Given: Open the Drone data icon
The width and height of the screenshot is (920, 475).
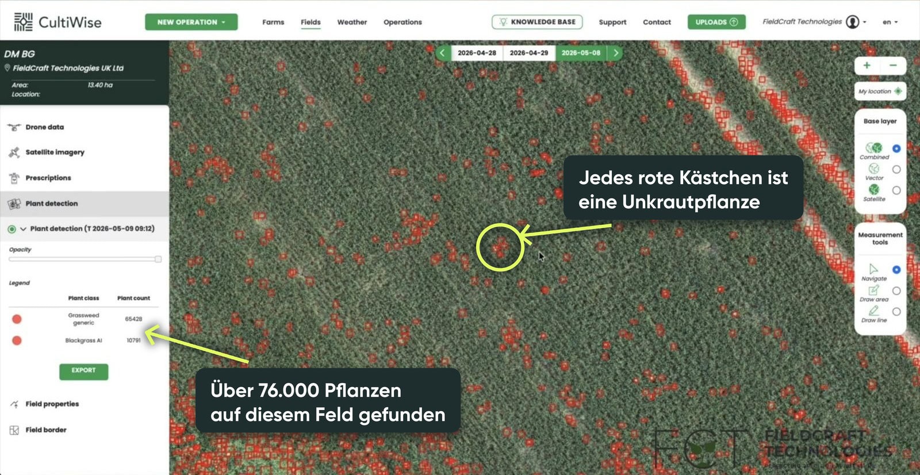Looking at the screenshot, I should (14, 127).
